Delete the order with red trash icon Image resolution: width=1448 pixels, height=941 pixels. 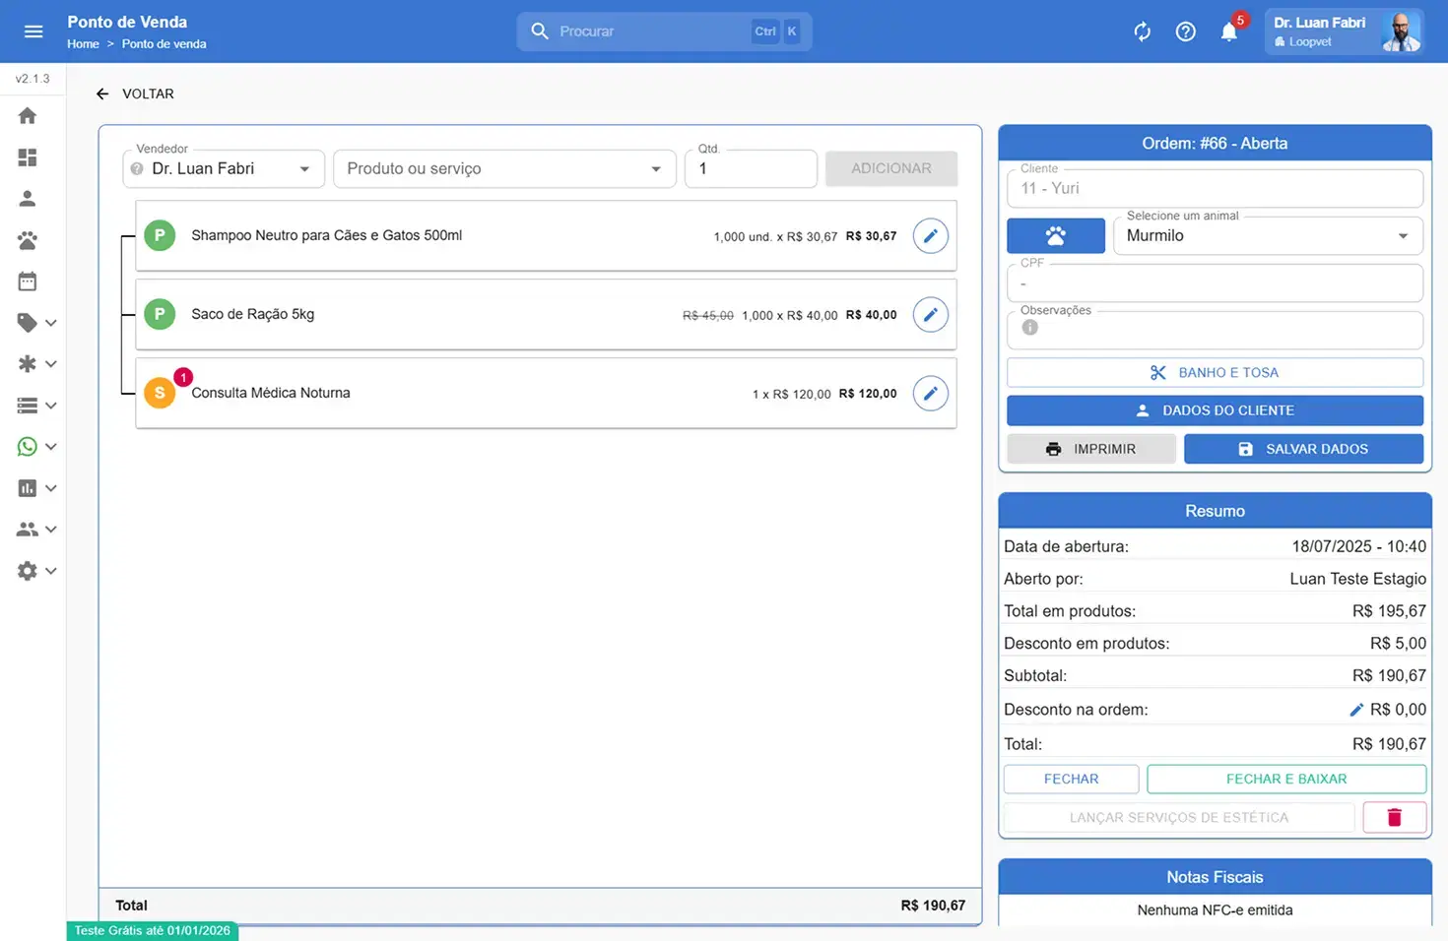coord(1394,817)
